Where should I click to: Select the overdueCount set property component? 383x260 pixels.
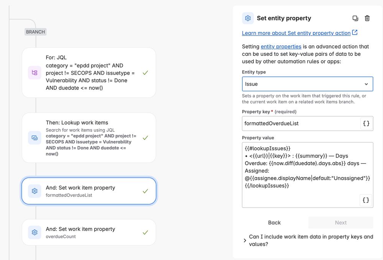click(89, 232)
